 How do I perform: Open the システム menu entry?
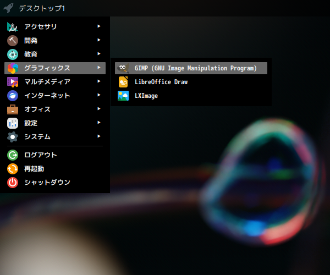click(55, 137)
